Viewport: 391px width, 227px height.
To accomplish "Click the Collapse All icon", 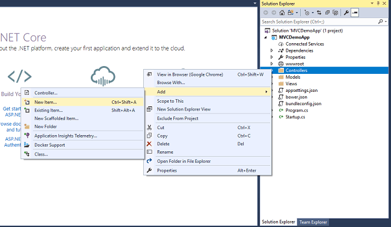I will tap(327, 13).
